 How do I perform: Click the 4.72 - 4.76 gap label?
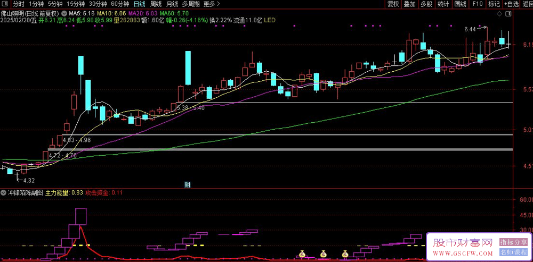pyautogui.click(x=63, y=155)
